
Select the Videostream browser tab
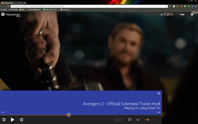(11, 3)
